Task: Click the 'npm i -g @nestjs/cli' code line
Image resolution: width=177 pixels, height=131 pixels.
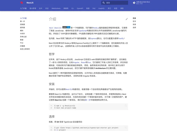Action: tap(65, 106)
